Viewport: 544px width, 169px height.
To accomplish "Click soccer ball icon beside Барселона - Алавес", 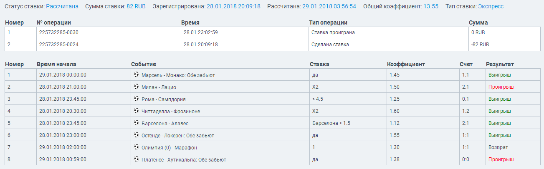I will tap(136, 123).
